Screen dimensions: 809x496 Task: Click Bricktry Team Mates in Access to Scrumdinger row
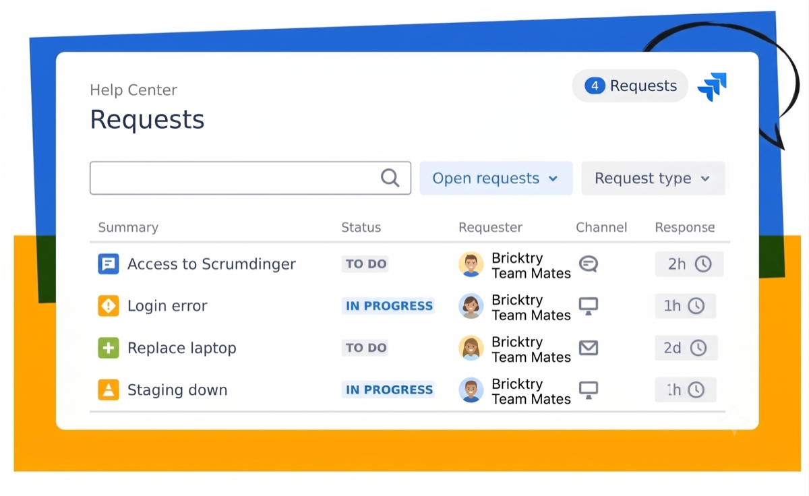point(531,266)
